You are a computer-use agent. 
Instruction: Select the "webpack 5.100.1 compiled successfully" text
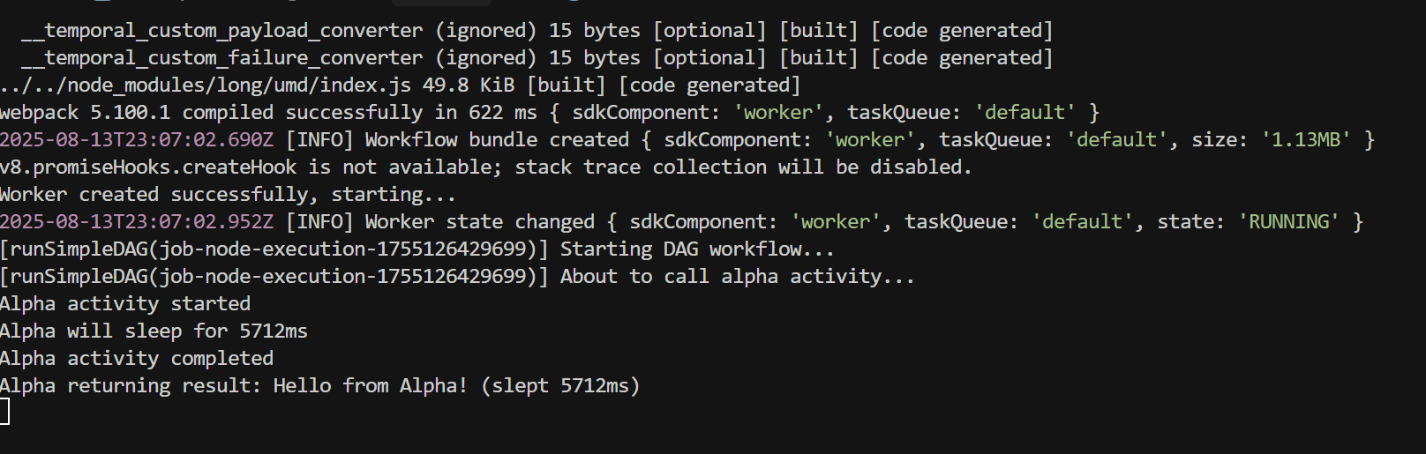(211, 113)
